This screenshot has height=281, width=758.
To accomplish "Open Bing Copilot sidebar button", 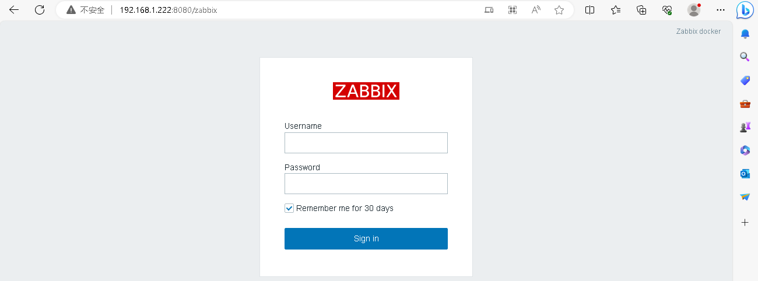I will coord(745,10).
